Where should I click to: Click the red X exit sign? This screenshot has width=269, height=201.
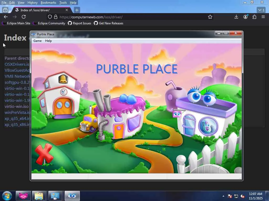[x=44, y=154]
